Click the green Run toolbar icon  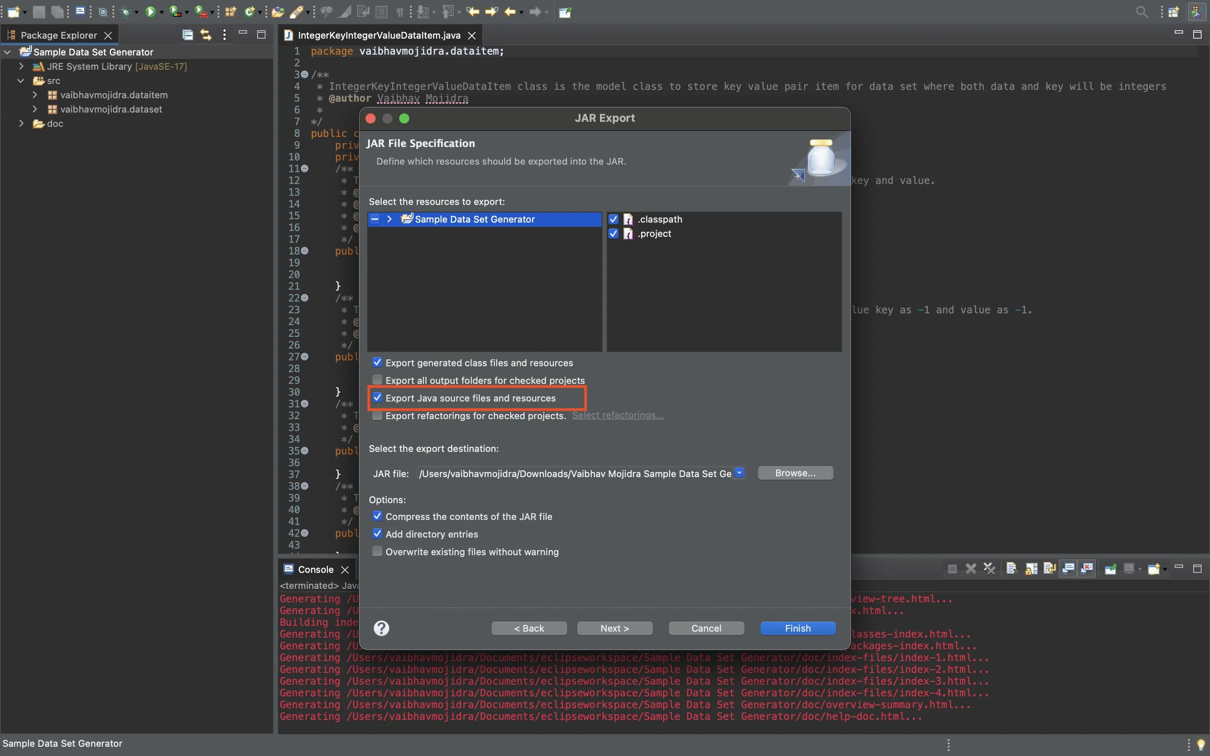coord(150,12)
